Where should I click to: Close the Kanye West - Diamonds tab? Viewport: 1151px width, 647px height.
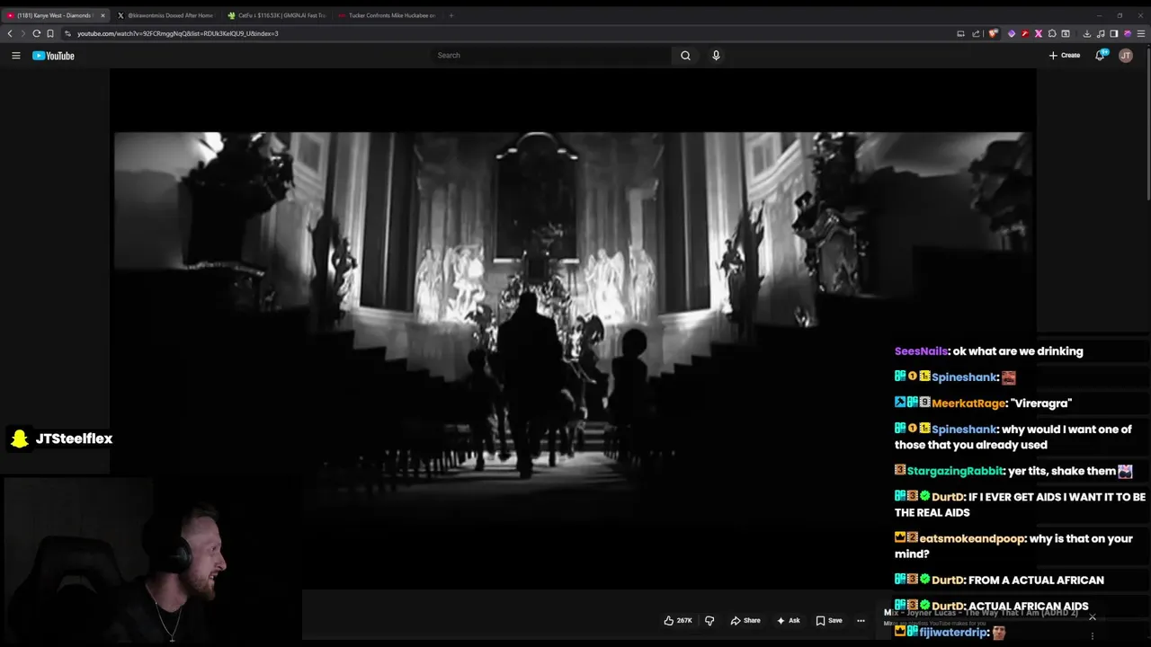[x=103, y=15]
